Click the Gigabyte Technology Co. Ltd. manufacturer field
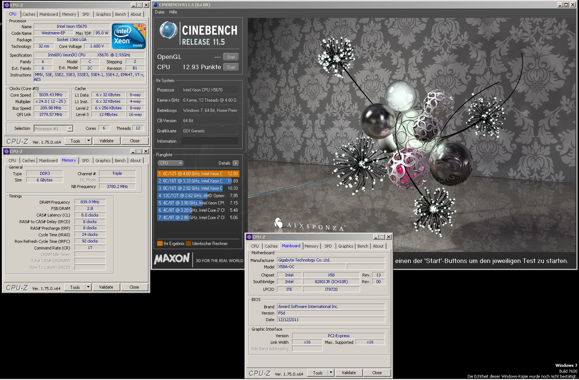The height and width of the screenshot is (380, 579). click(x=331, y=260)
